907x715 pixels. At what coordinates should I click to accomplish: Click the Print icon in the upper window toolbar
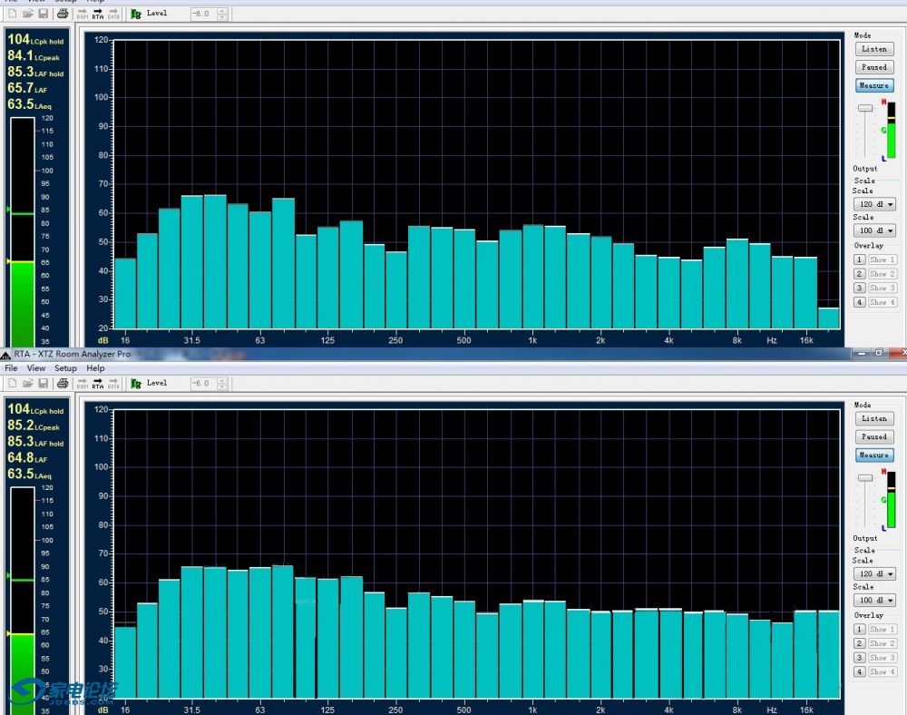(62, 14)
